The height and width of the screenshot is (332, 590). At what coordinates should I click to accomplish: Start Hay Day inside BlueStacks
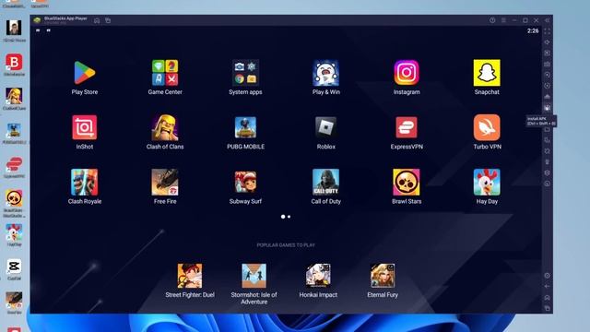(x=487, y=183)
